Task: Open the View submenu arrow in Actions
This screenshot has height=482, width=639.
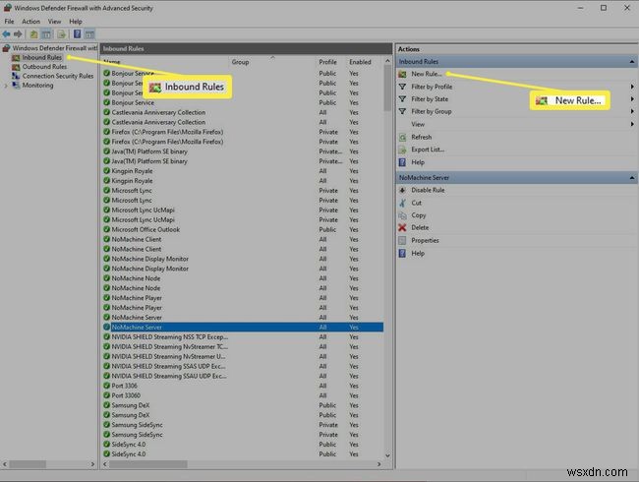Action: pos(632,124)
